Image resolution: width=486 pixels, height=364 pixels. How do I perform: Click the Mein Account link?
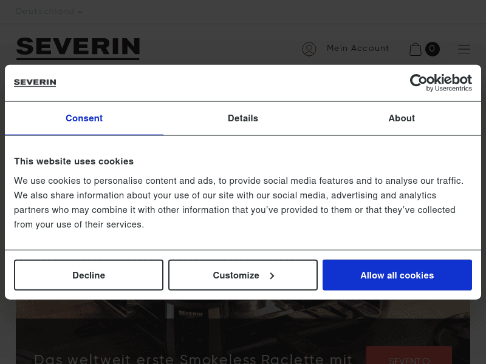(358, 49)
